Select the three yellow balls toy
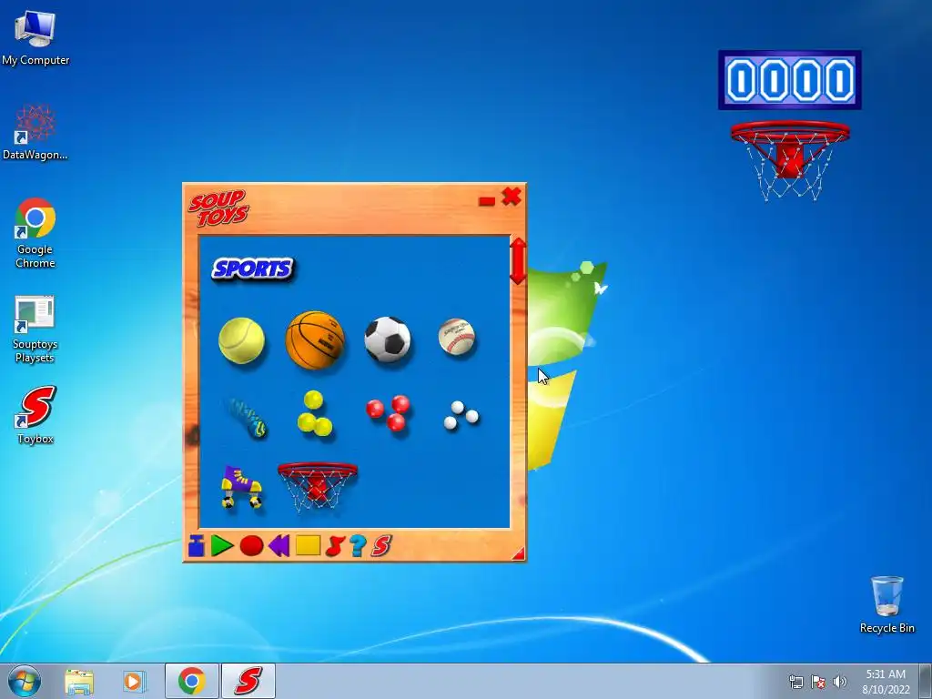This screenshot has width=932, height=699. click(314, 413)
